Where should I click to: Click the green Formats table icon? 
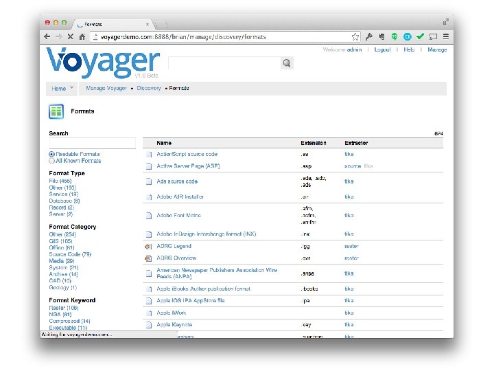[x=56, y=111]
